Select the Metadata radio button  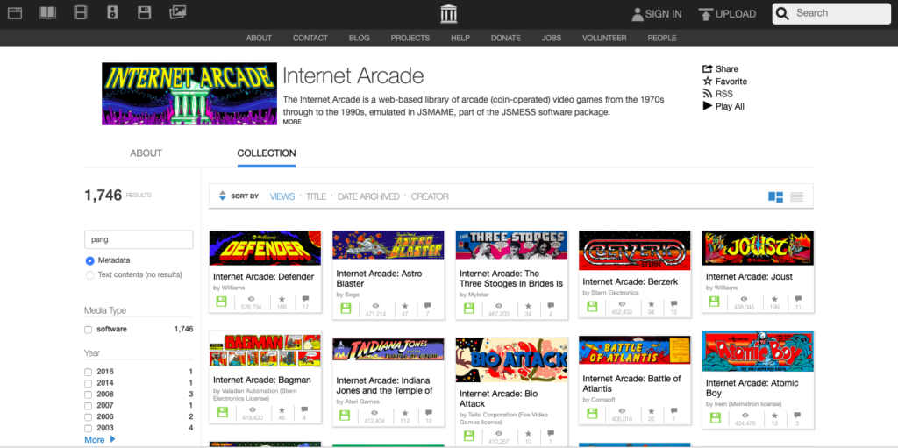point(90,260)
